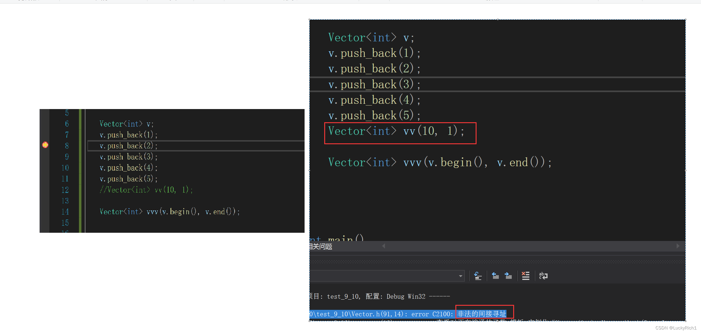Select the error C2100 output line

pos(408,314)
